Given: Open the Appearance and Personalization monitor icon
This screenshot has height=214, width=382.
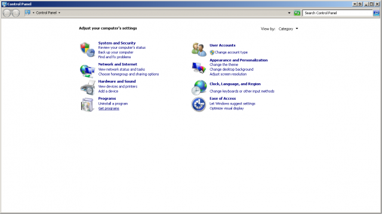Looking at the screenshot, I should point(199,68).
